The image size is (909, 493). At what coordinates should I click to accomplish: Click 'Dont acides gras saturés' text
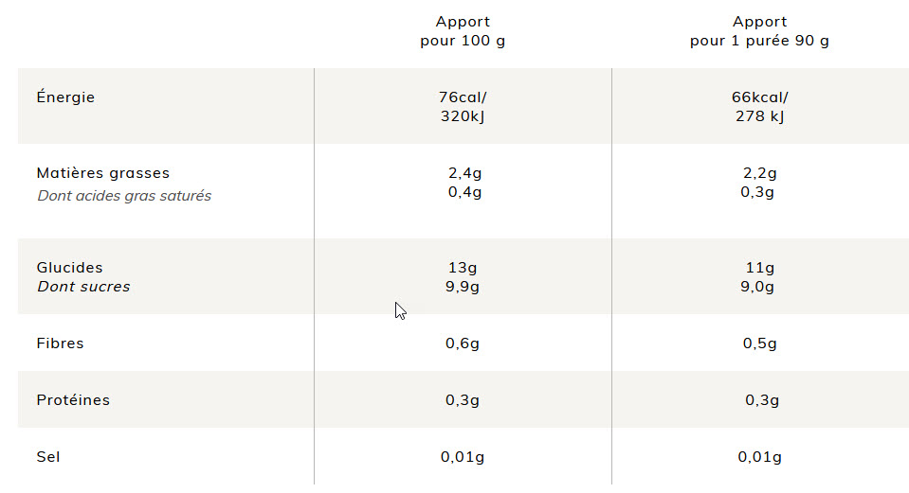point(124,196)
